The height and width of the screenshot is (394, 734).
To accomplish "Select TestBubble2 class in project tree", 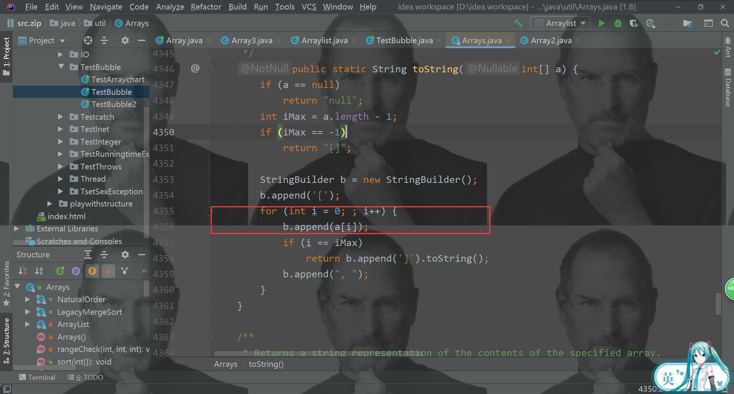I will coord(114,104).
